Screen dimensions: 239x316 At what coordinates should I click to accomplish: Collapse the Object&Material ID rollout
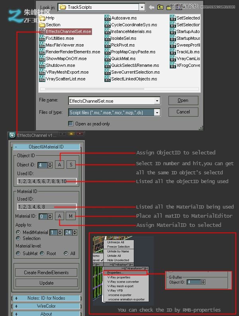click(46, 147)
